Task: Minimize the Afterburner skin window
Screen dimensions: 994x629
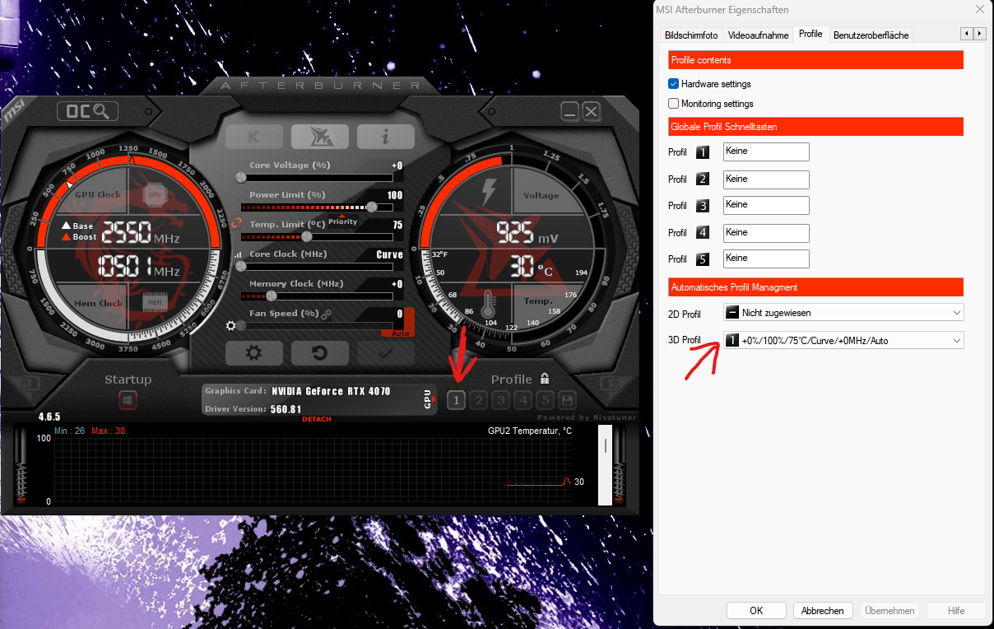Action: 570,111
